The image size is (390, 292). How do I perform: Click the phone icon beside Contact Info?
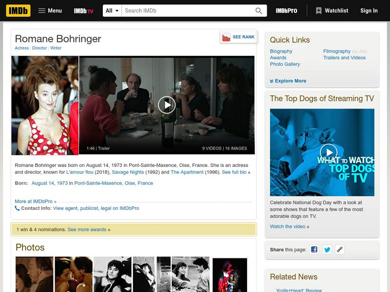[x=17, y=208]
